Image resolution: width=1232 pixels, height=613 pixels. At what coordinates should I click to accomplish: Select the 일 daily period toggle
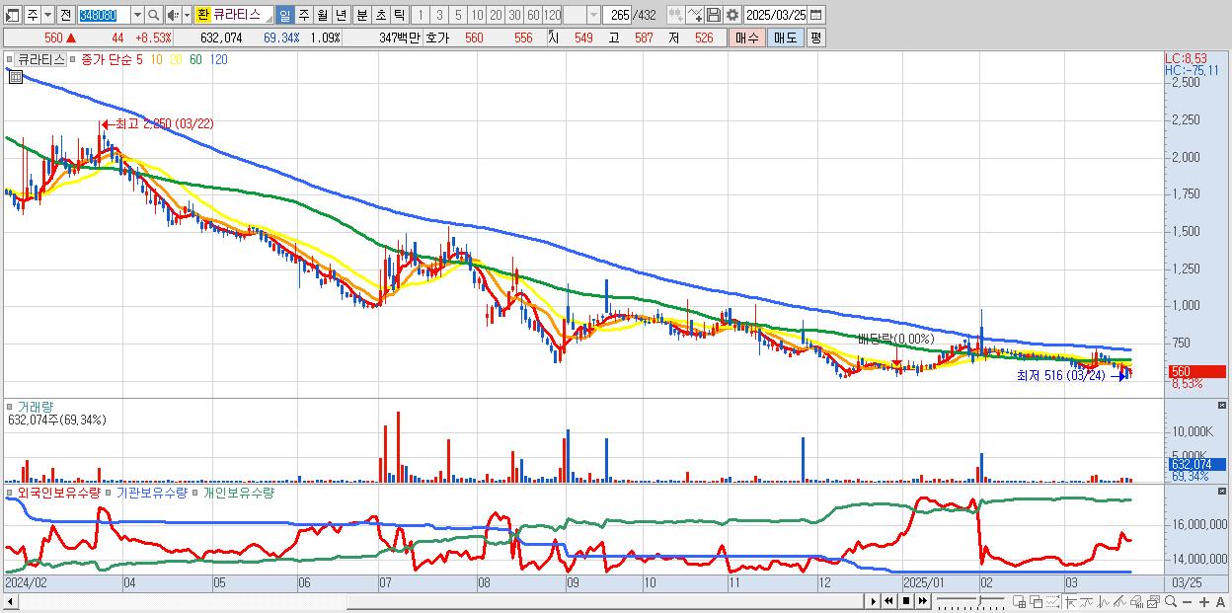284,15
